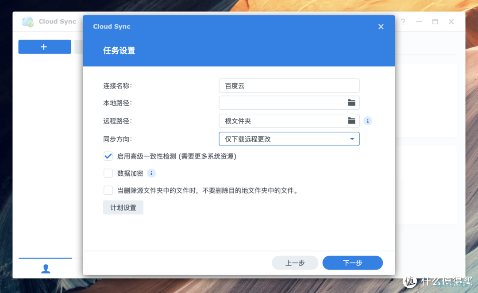The image size is (478, 293).
Task: Disable advanced consistency check checkbox
Action: [108, 156]
